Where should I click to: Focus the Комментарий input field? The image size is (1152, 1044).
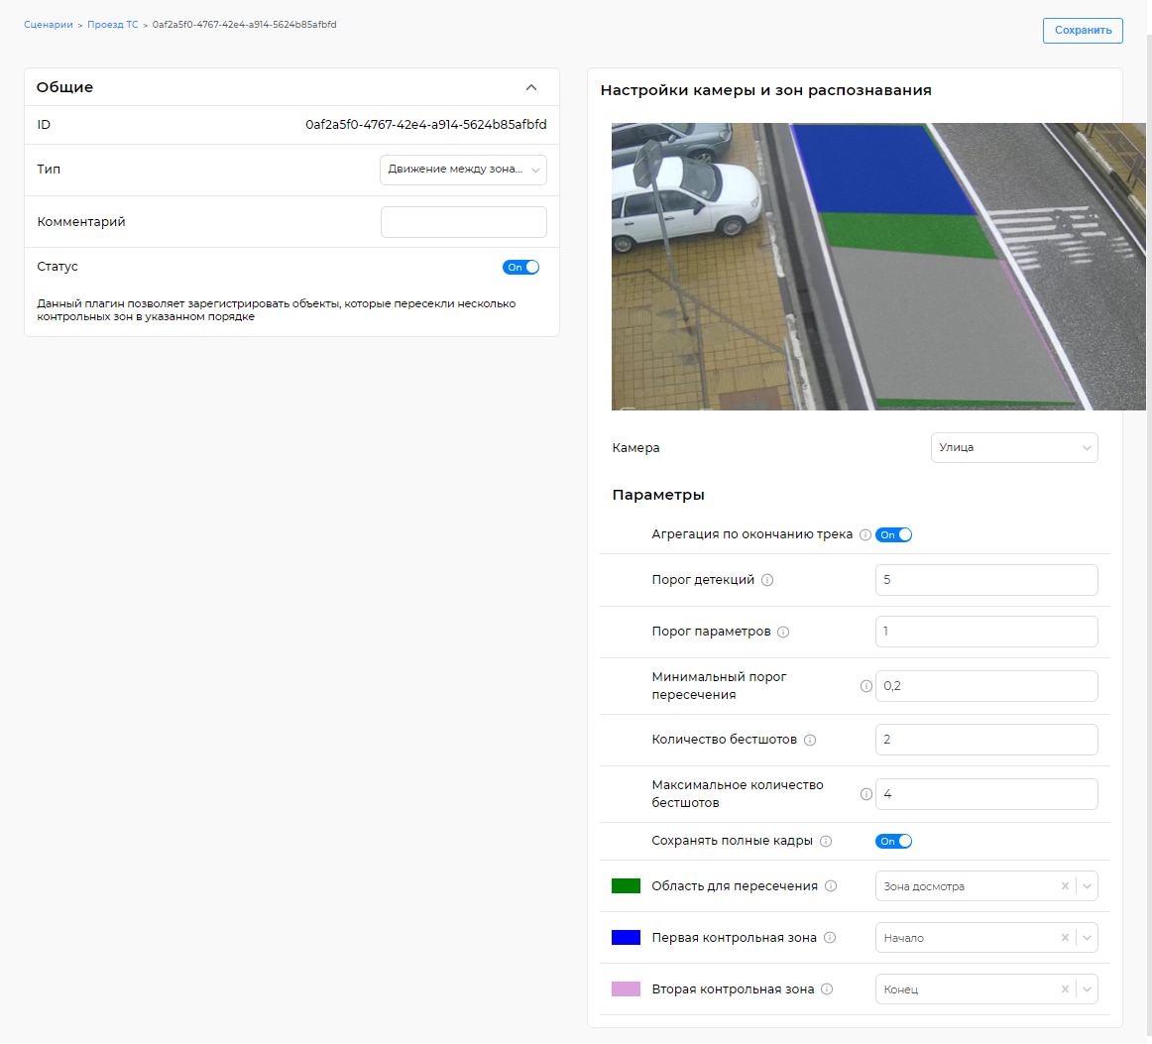coord(464,222)
